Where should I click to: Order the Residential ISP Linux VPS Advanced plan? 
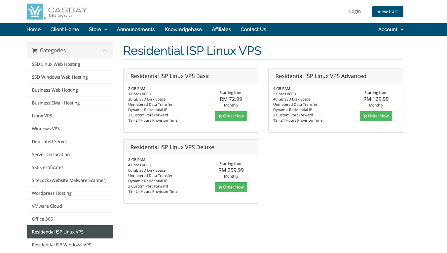376,116
